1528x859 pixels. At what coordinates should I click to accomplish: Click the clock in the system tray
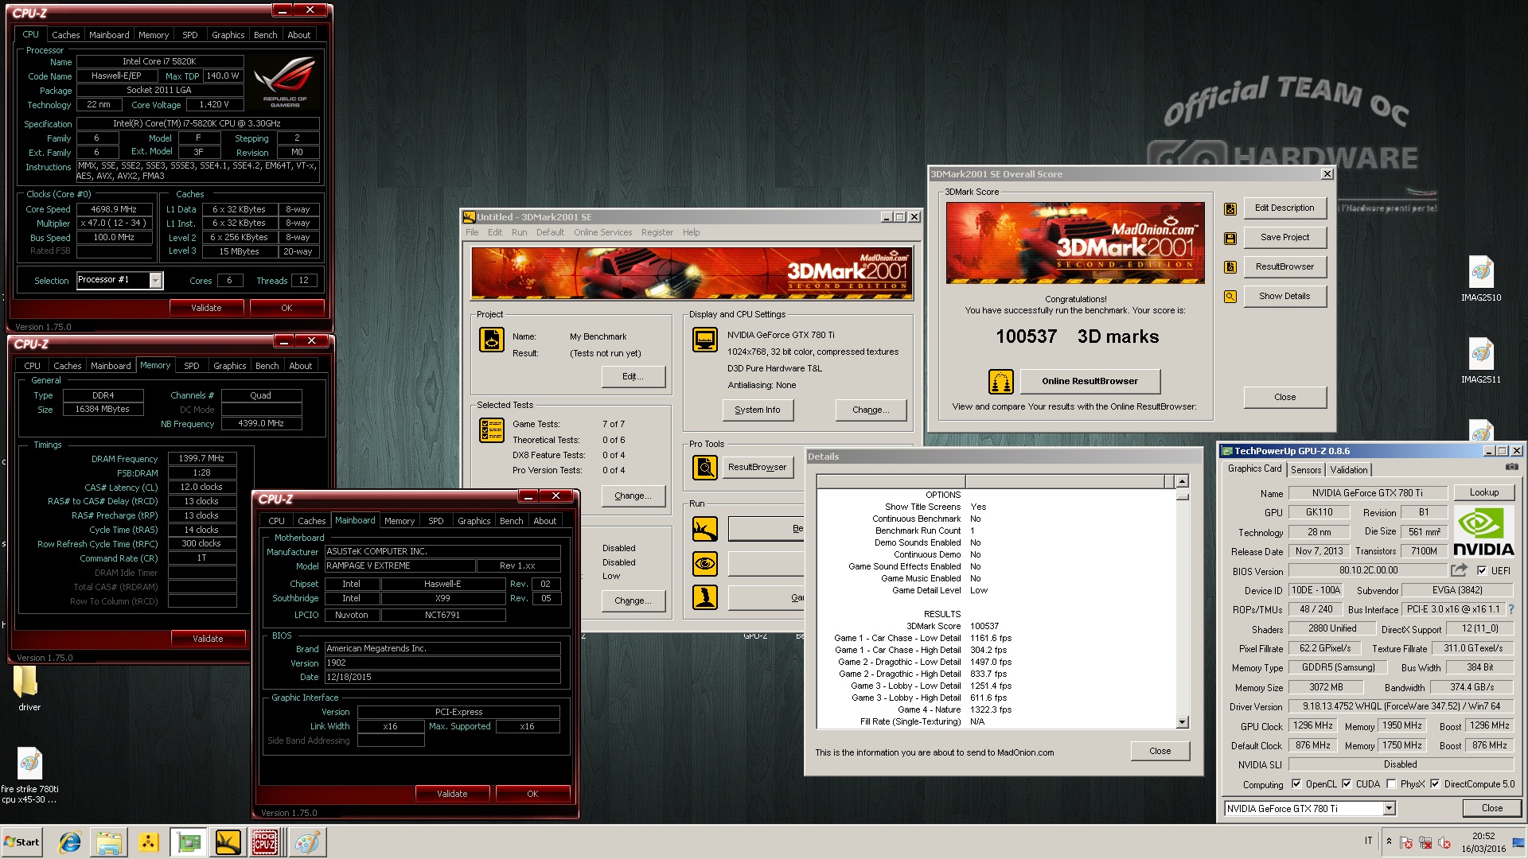point(1483,842)
